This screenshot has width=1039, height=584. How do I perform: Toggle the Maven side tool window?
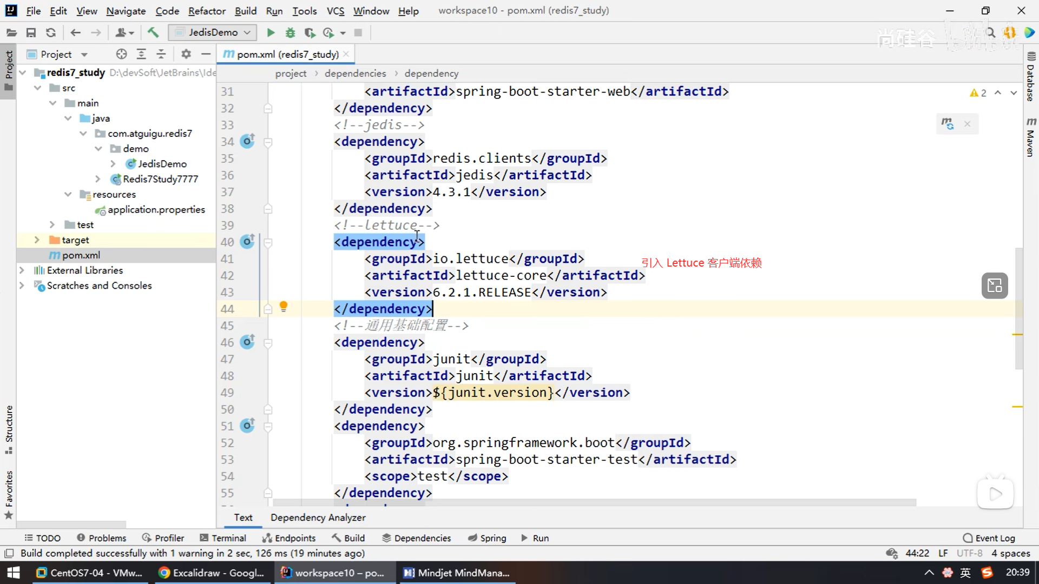point(1031,137)
